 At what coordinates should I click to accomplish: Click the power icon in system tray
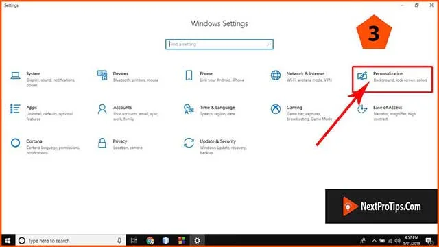click(382, 241)
